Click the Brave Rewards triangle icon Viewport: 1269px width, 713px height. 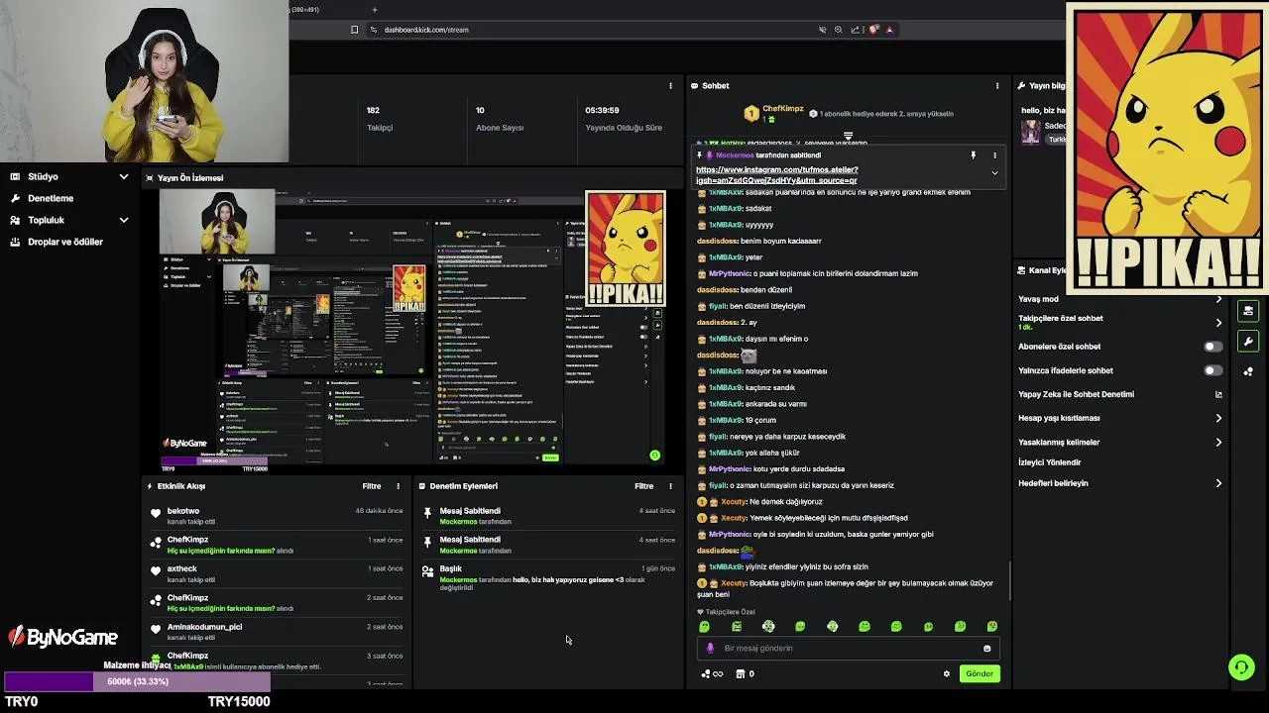889,30
